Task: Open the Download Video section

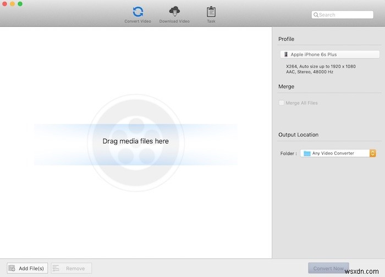Action: [174, 15]
